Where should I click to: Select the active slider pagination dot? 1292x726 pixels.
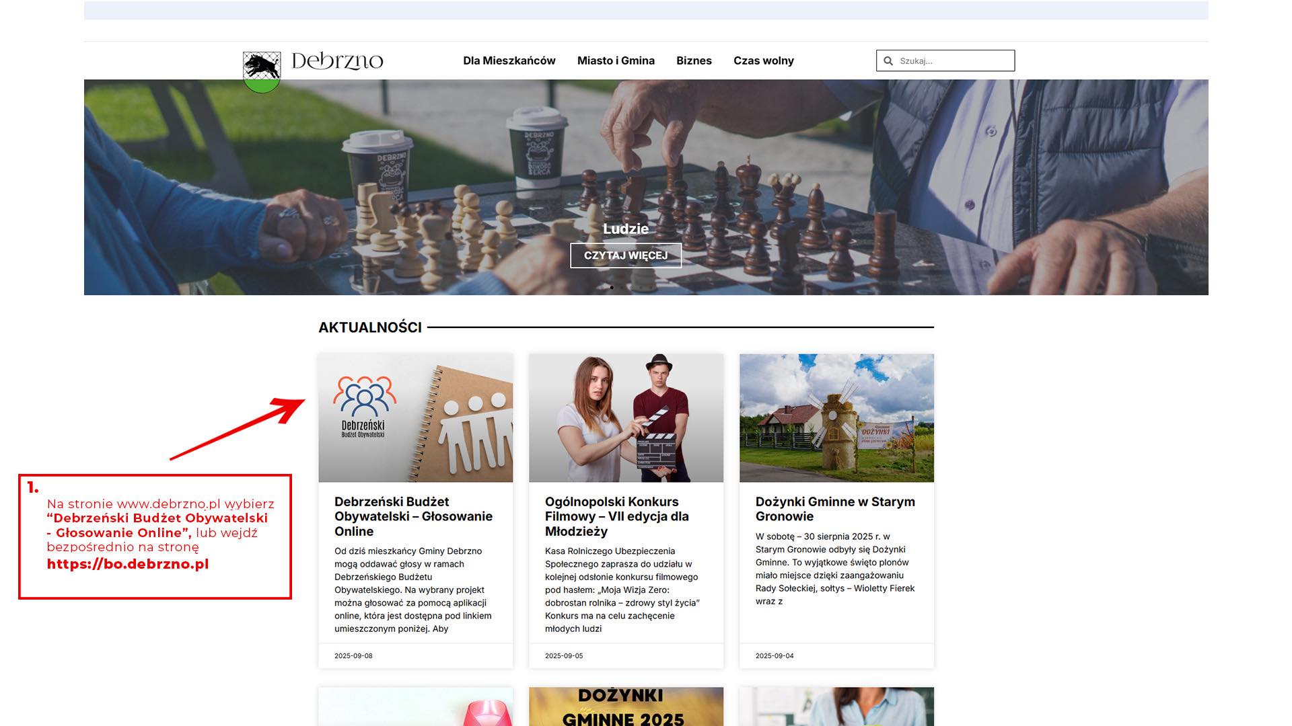coord(612,287)
